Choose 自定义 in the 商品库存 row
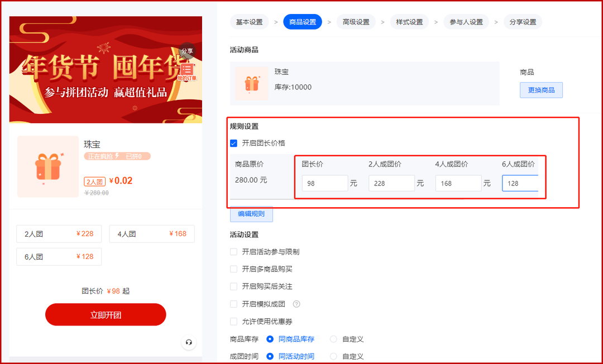 click(x=333, y=339)
